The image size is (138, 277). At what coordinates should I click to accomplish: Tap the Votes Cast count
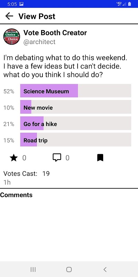click(x=46, y=174)
